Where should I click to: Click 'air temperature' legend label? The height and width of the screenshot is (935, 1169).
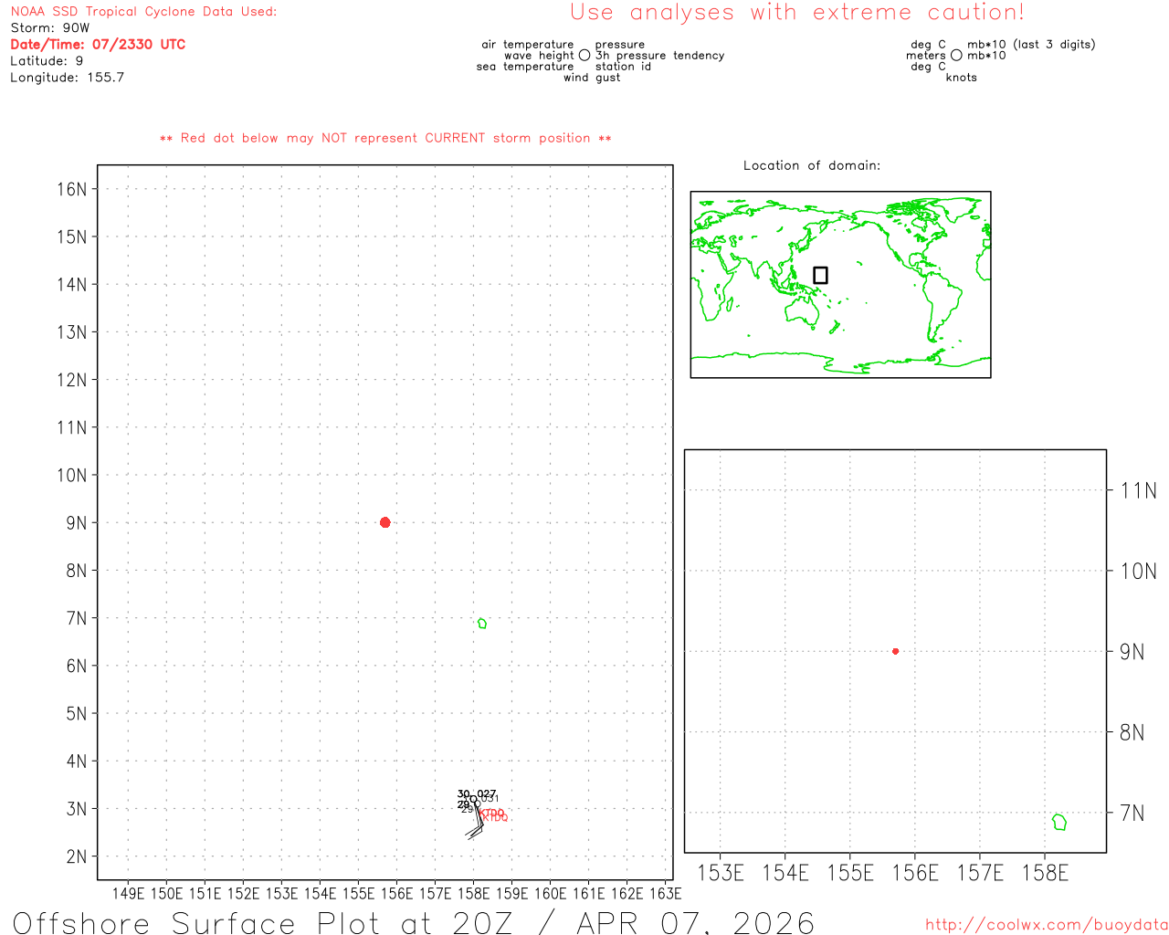528,45
